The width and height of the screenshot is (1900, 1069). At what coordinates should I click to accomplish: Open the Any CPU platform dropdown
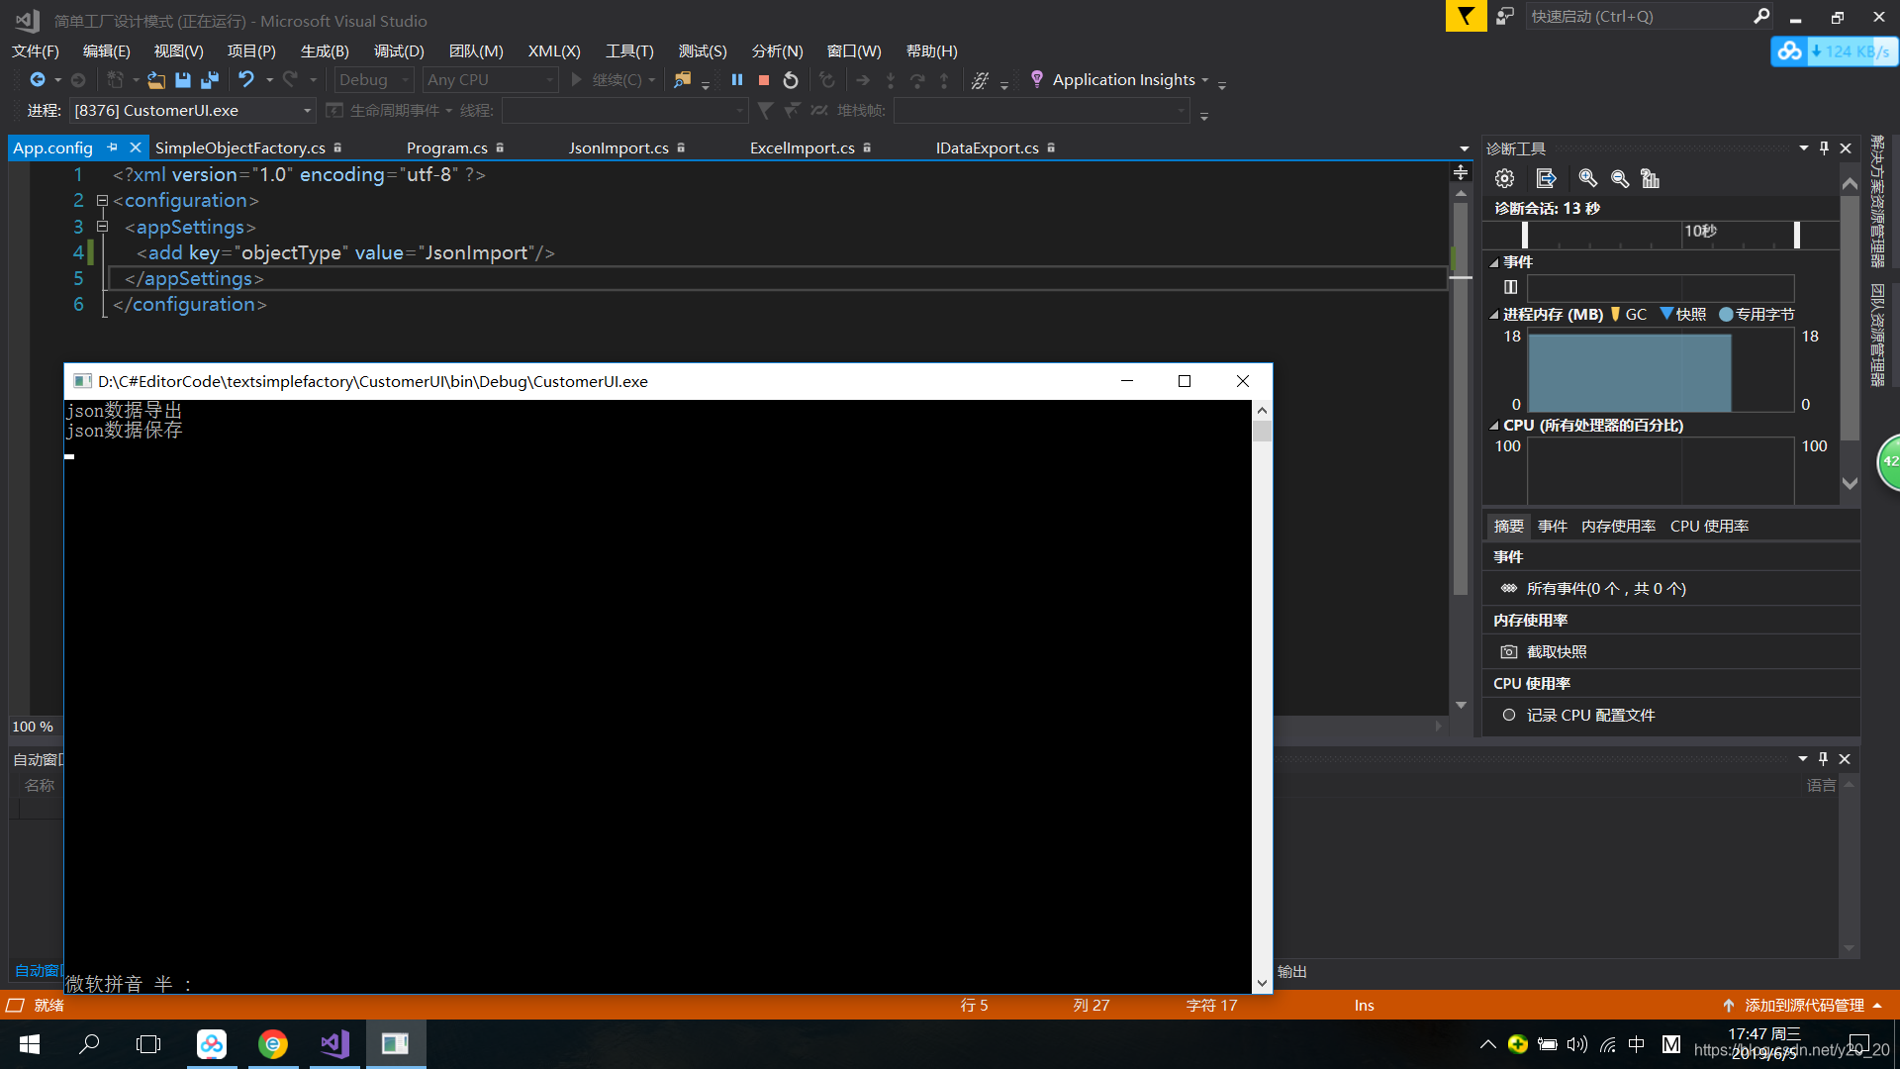(x=490, y=80)
